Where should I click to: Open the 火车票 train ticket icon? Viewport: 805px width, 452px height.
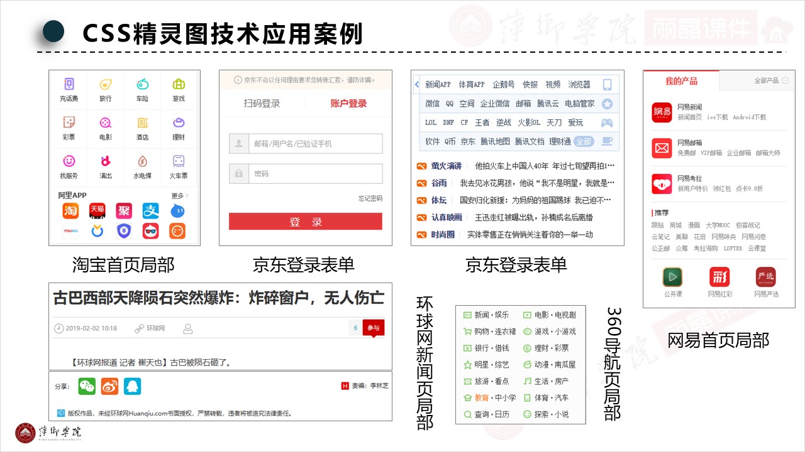tap(179, 161)
